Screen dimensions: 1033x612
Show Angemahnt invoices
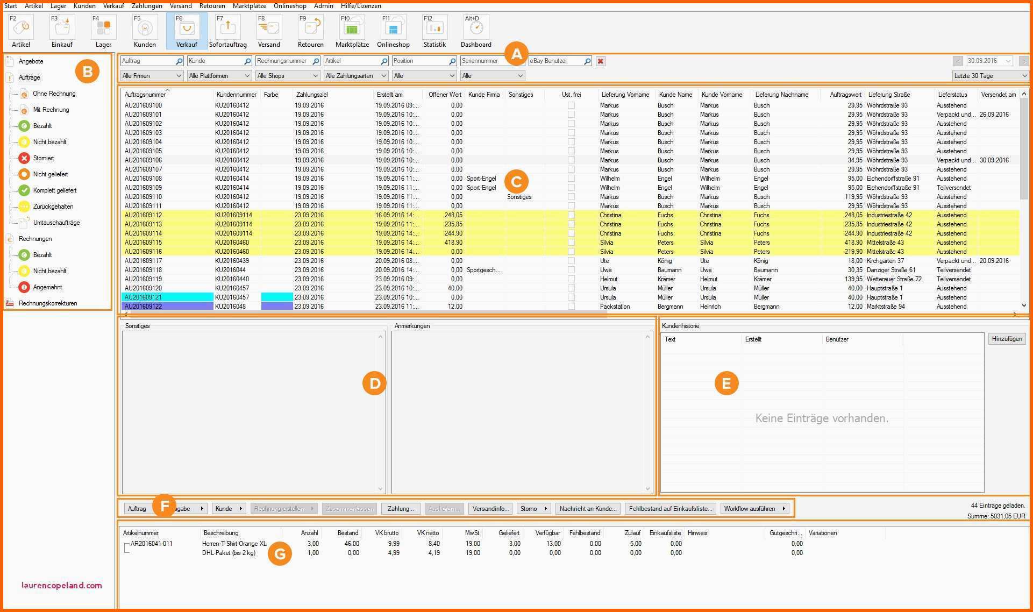40,287
